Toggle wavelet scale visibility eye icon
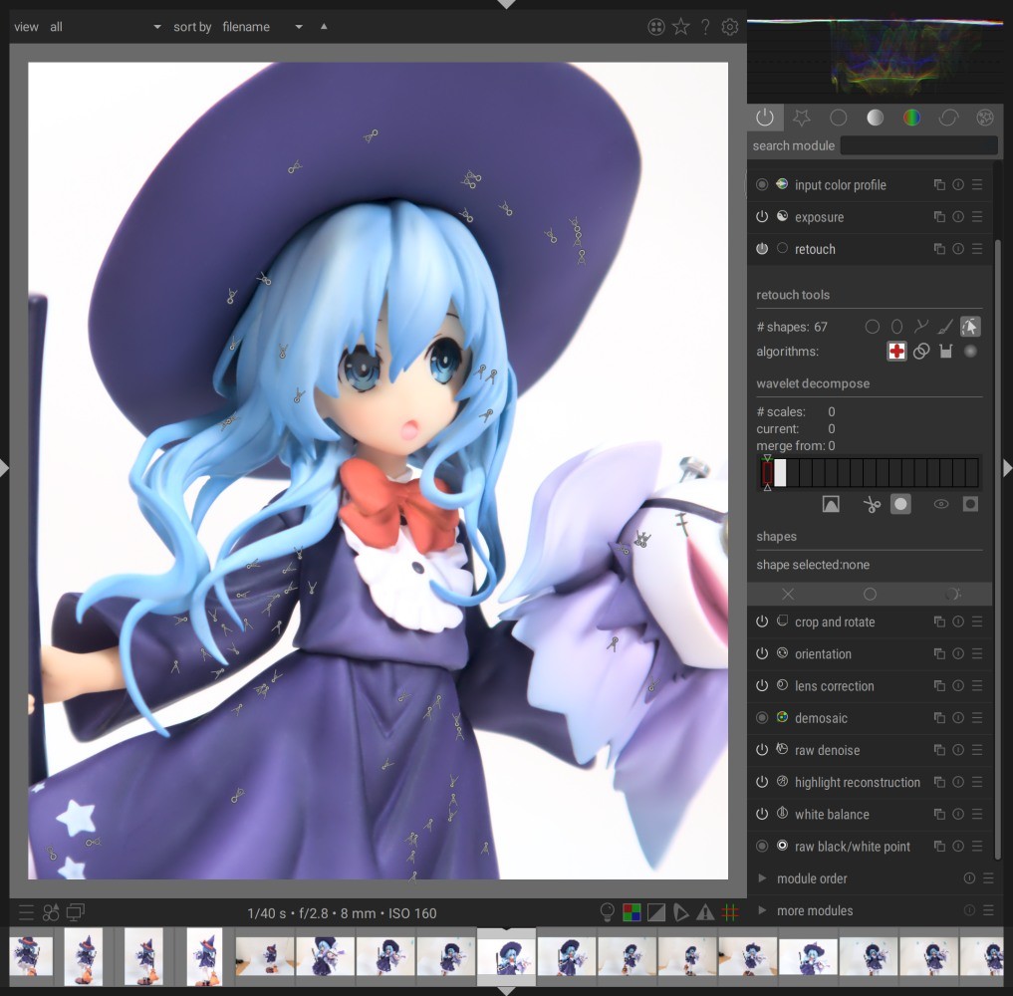The image size is (1013, 996). [940, 505]
